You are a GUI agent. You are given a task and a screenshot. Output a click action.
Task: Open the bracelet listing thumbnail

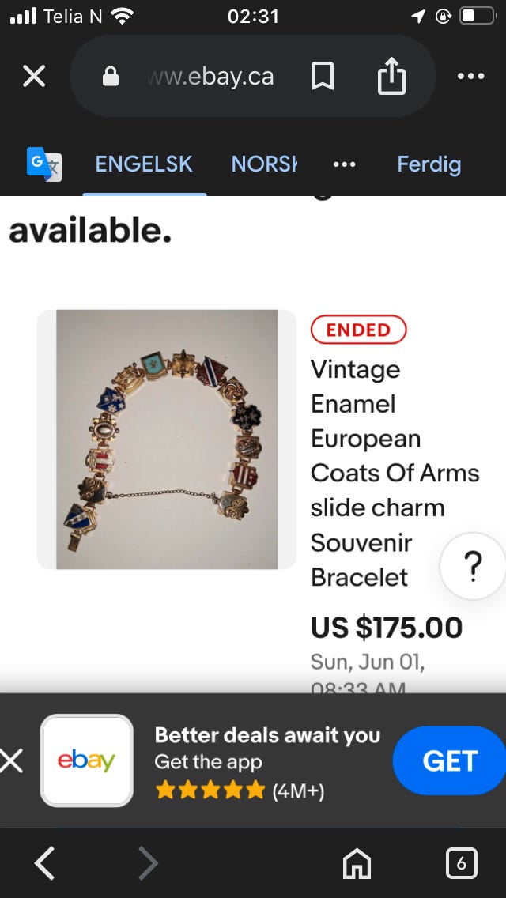(x=167, y=440)
